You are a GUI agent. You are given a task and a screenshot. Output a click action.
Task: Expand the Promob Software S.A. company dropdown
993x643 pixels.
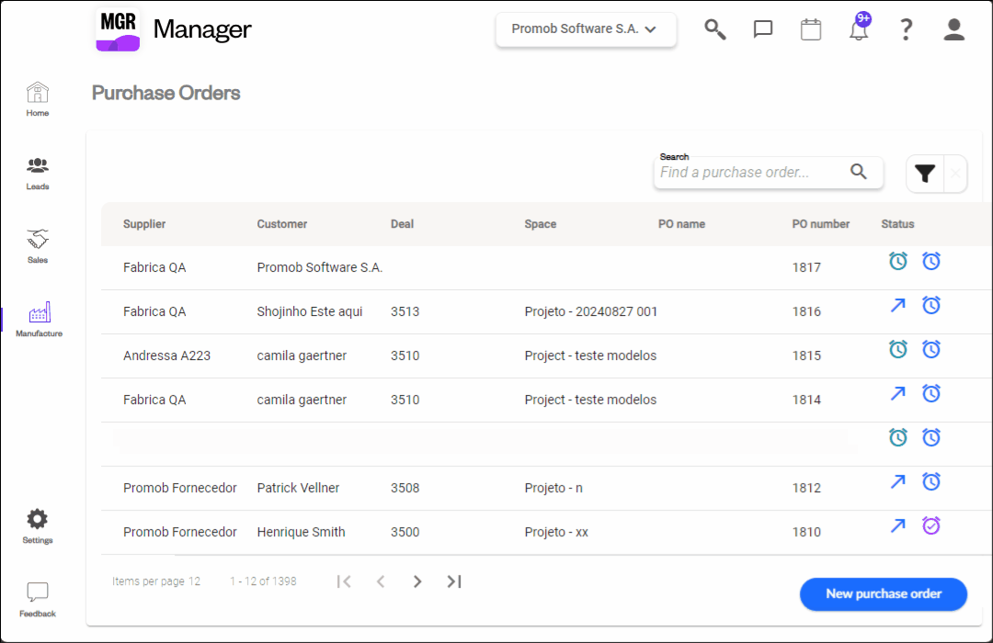point(586,29)
